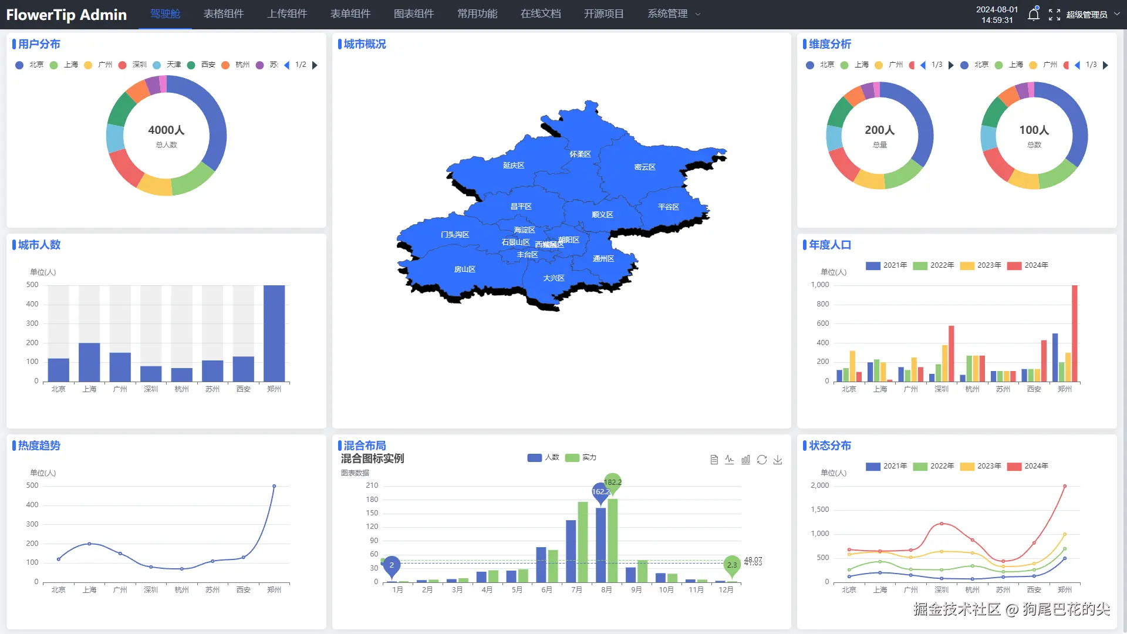Open 表格组件 menu tab
1127x634 pixels.
point(224,14)
